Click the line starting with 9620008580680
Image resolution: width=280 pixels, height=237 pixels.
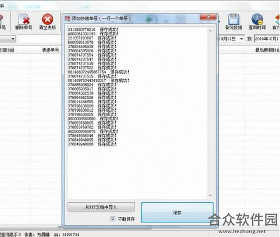click(x=93, y=118)
